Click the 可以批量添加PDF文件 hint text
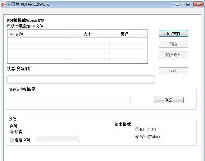Image resolution: width=205 pixels, height=161 pixels. pyautogui.click(x=25, y=26)
